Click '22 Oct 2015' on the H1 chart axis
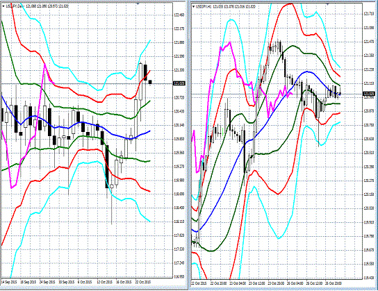The width and height of the screenshot is (378, 291). pyautogui.click(x=199, y=283)
